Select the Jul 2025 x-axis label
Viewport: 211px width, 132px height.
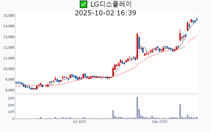tap(79, 122)
